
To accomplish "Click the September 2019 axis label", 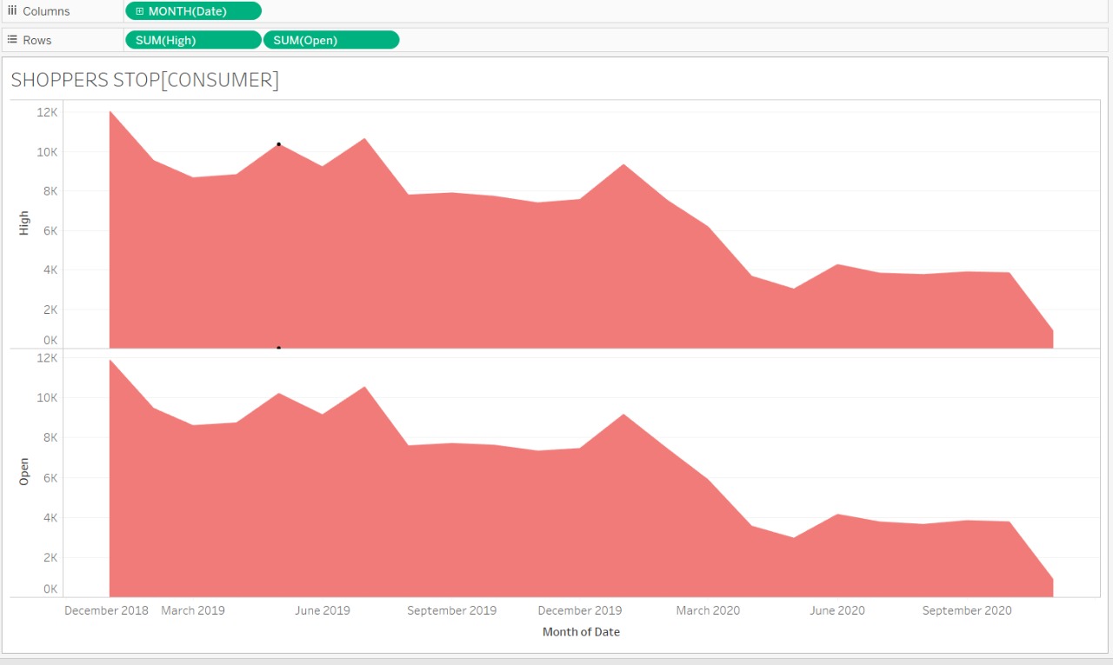I will click(x=452, y=610).
